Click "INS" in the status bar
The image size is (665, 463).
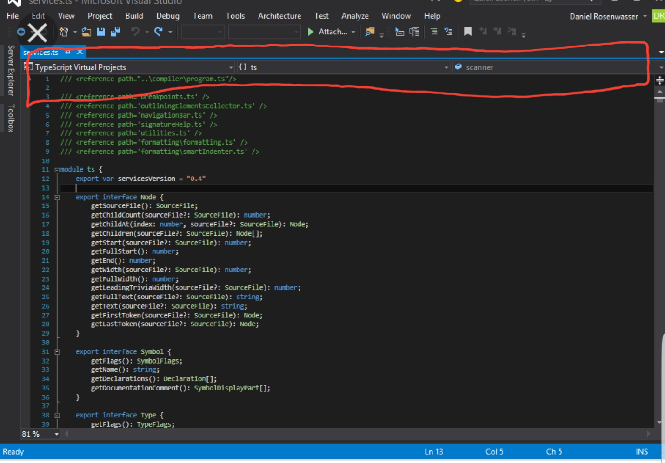(x=642, y=452)
